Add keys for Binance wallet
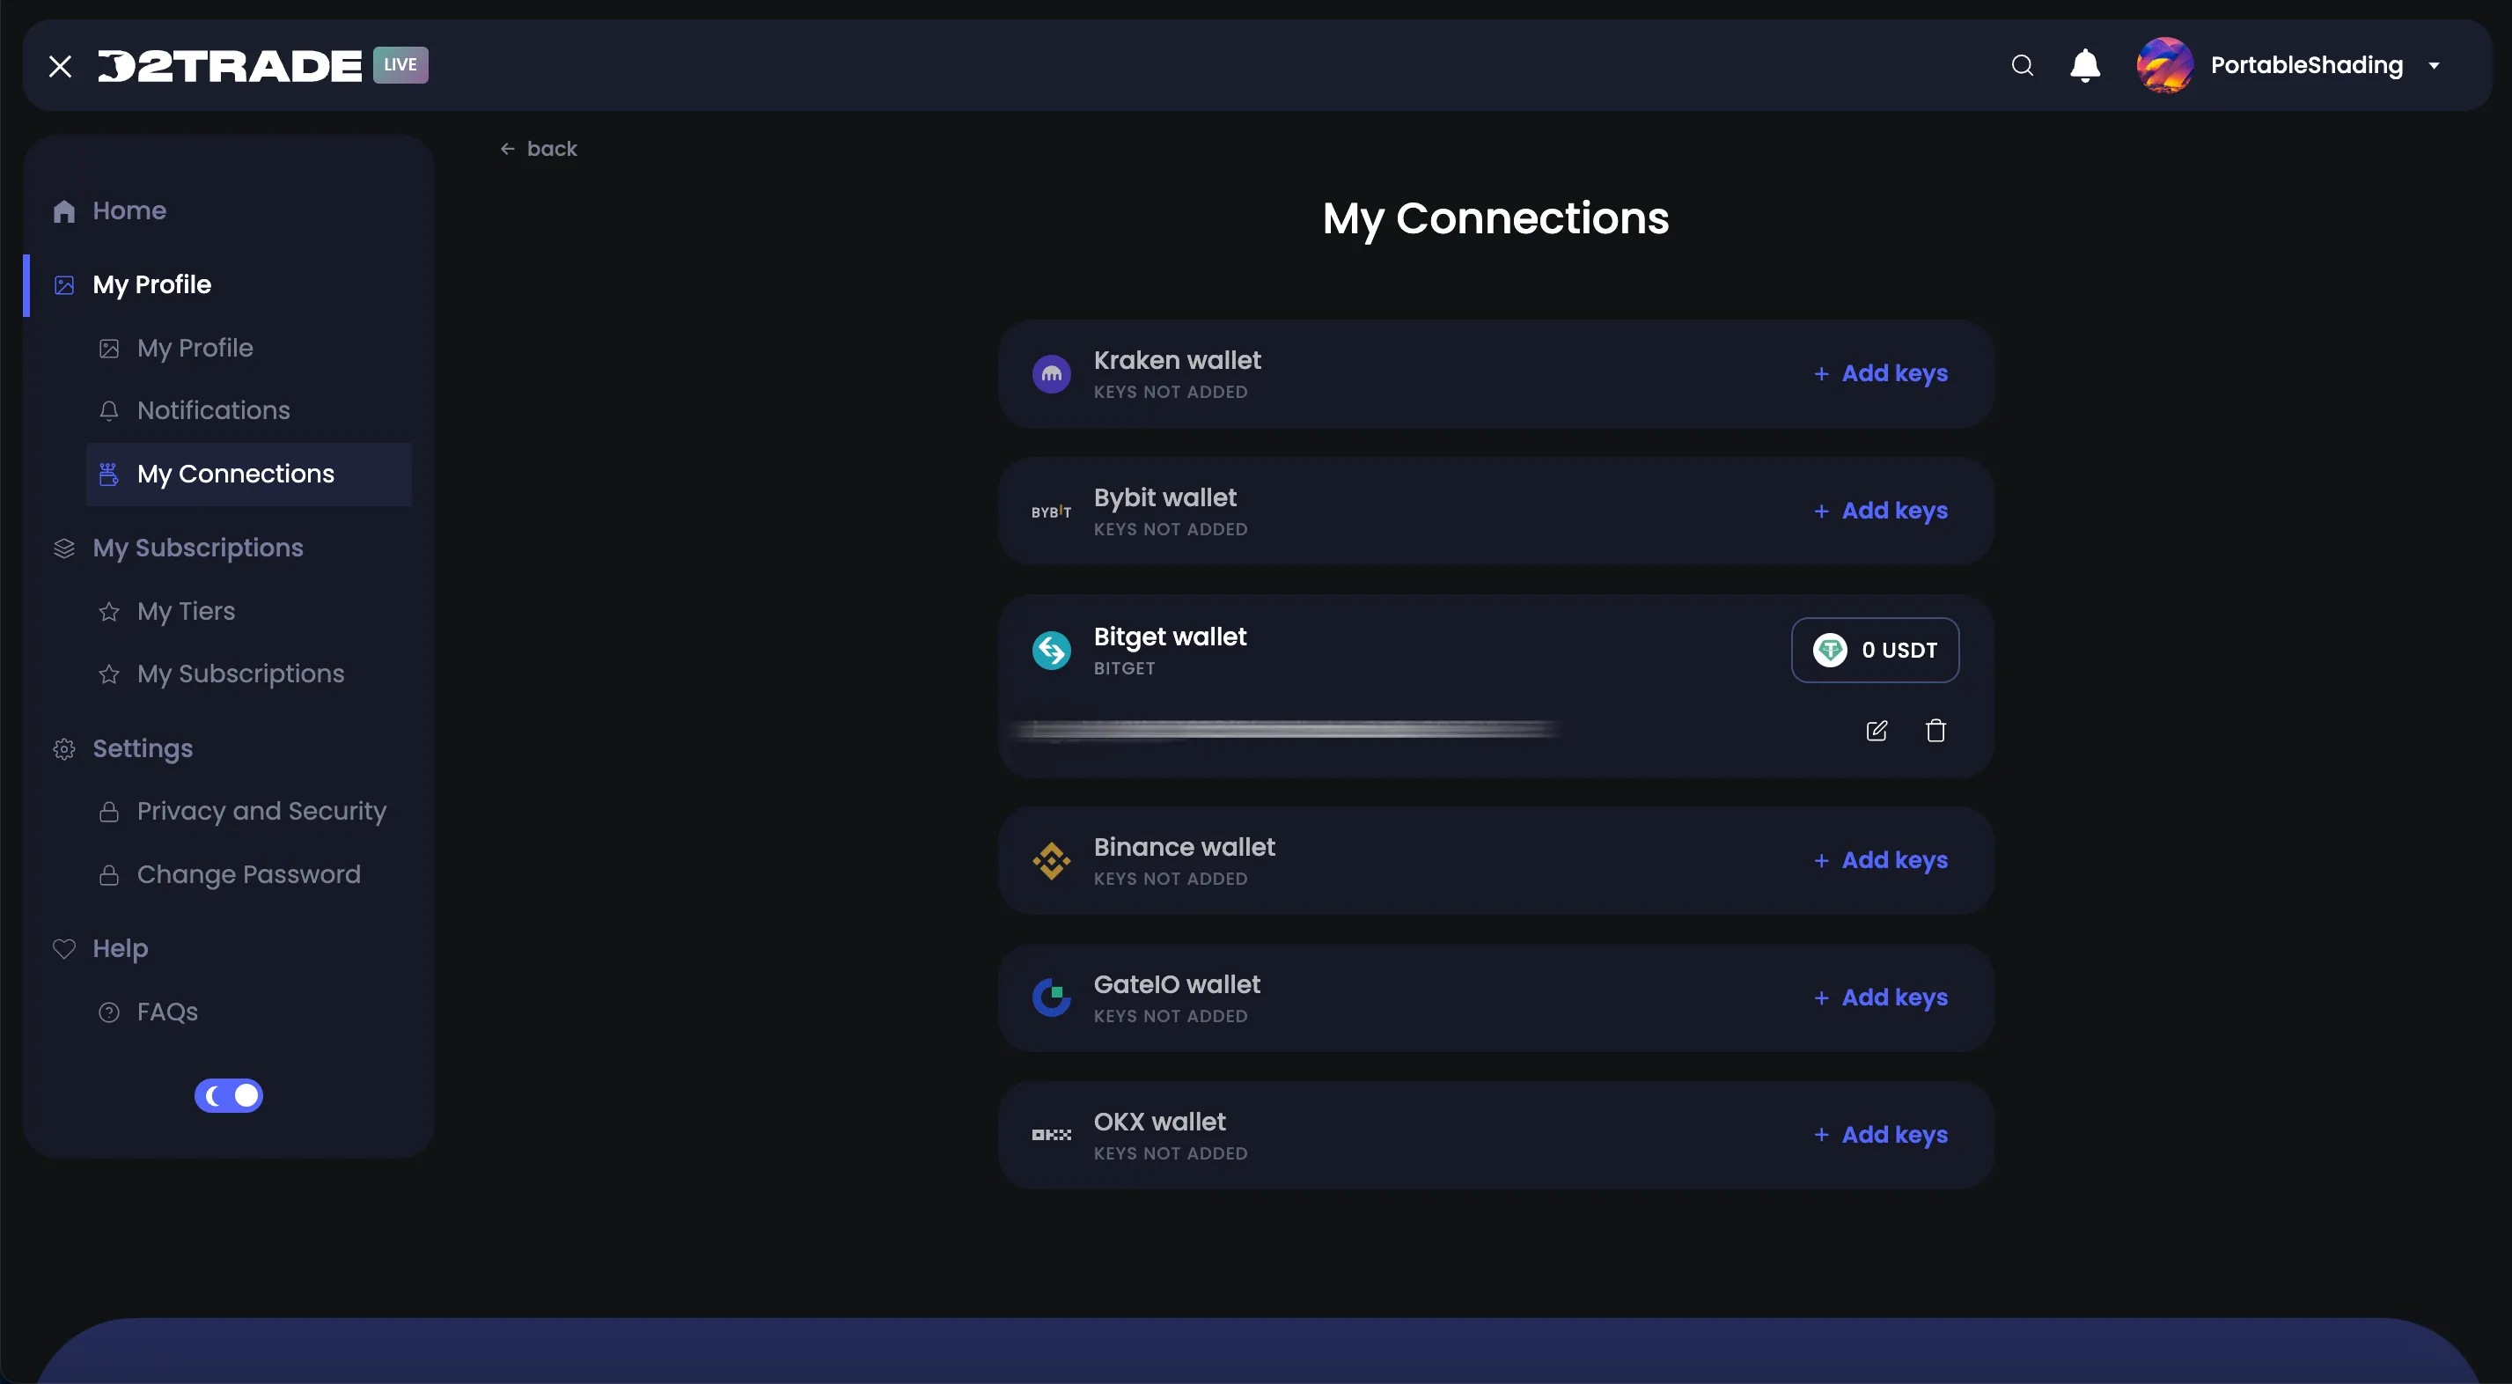 tap(1880, 860)
